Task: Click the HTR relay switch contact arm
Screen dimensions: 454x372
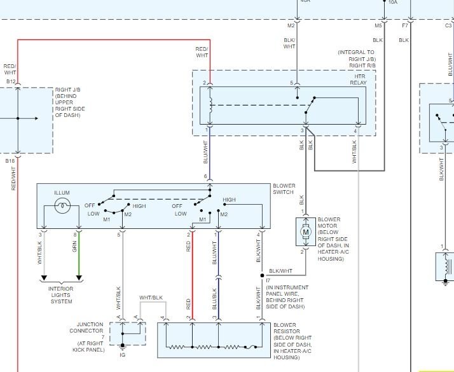Action: (310, 106)
